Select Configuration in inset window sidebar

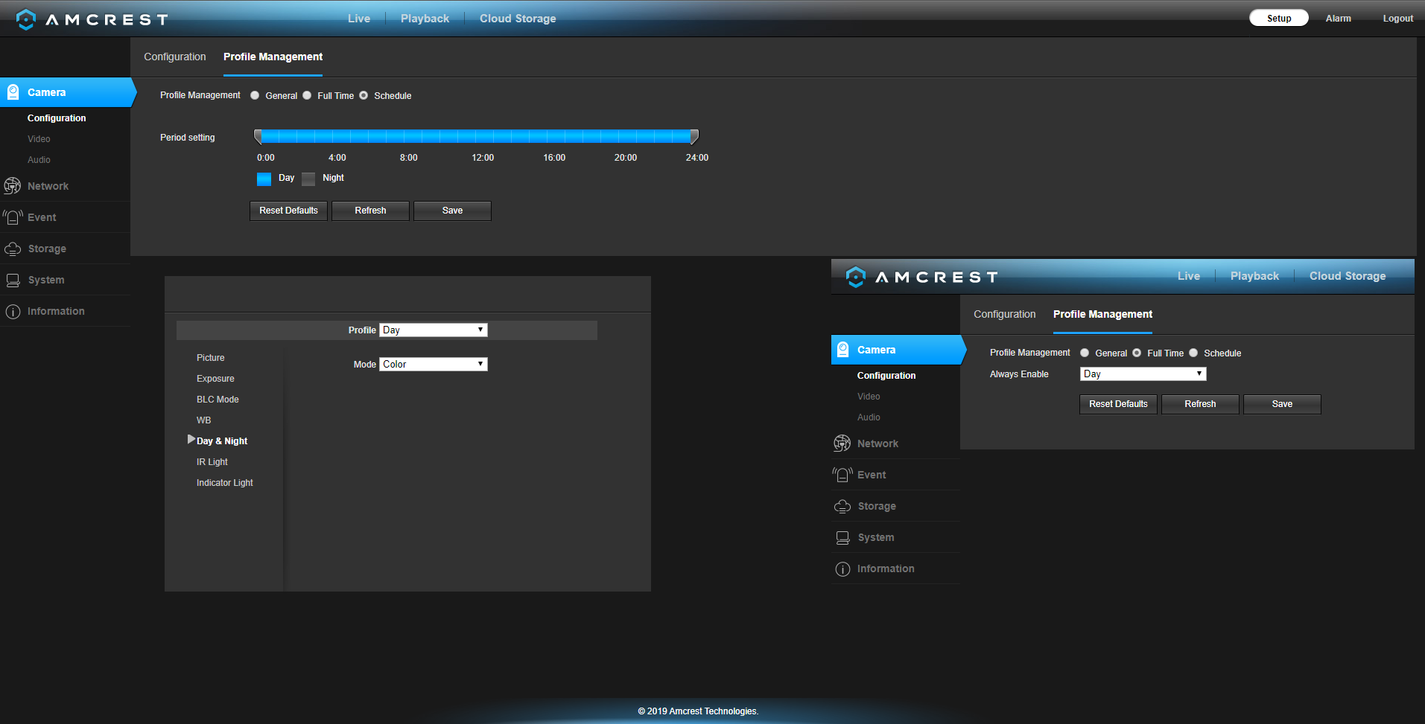(886, 376)
